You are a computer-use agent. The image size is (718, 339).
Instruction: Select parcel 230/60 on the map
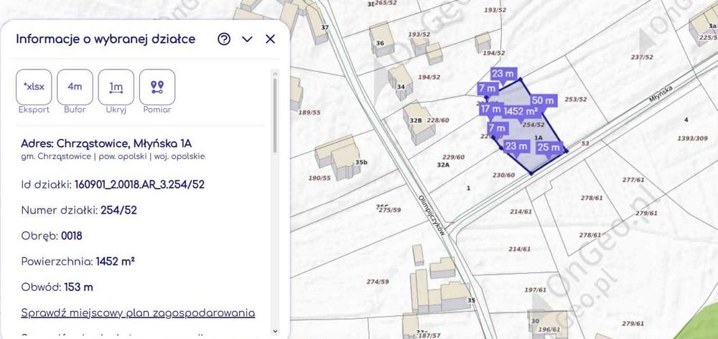[x=504, y=175]
